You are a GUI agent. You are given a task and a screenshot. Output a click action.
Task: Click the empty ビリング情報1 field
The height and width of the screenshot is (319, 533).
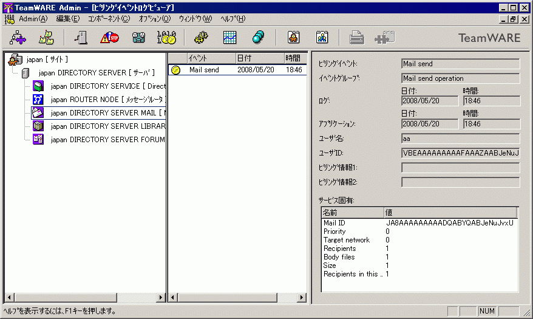coord(461,168)
